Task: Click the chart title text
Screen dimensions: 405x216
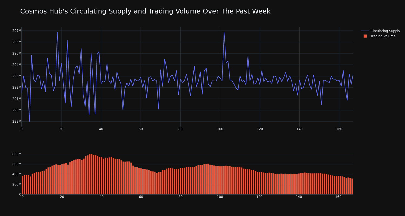Action: click(x=145, y=11)
